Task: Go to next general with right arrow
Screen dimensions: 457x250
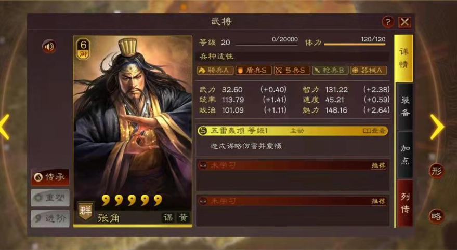Action: [437, 127]
